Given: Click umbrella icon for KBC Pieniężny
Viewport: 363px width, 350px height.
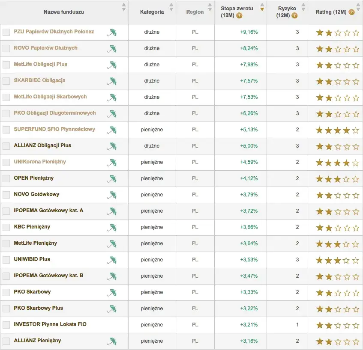Looking at the screenshot, I should 112,228.
